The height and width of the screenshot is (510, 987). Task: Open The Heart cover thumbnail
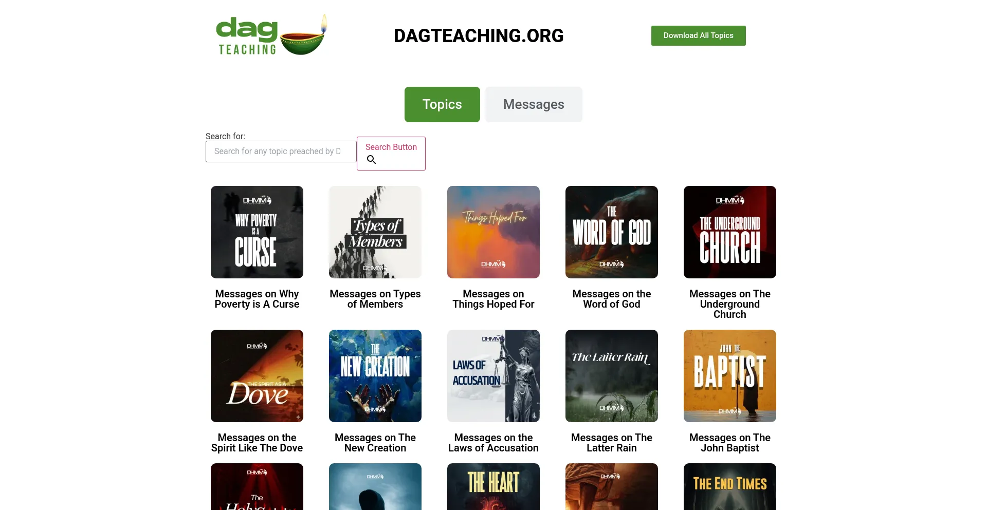(493, 487)
